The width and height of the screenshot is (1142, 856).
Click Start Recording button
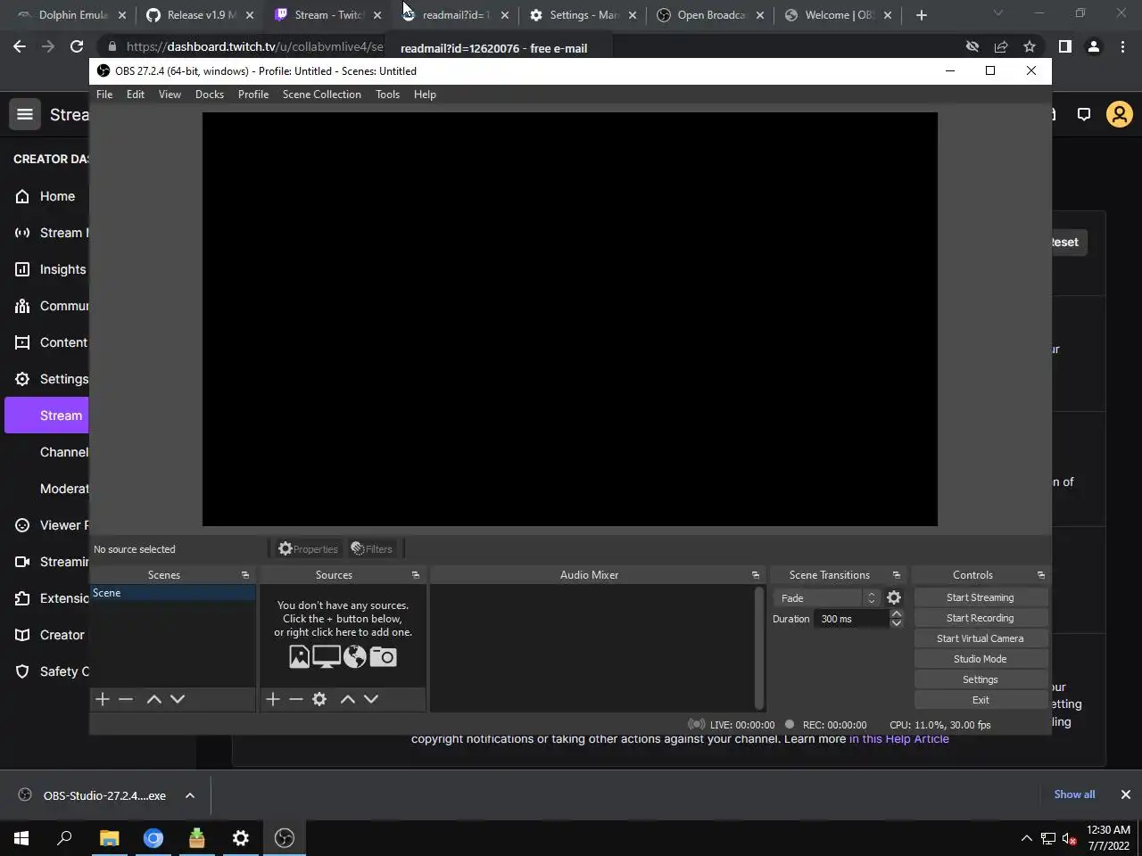point(980,618)
